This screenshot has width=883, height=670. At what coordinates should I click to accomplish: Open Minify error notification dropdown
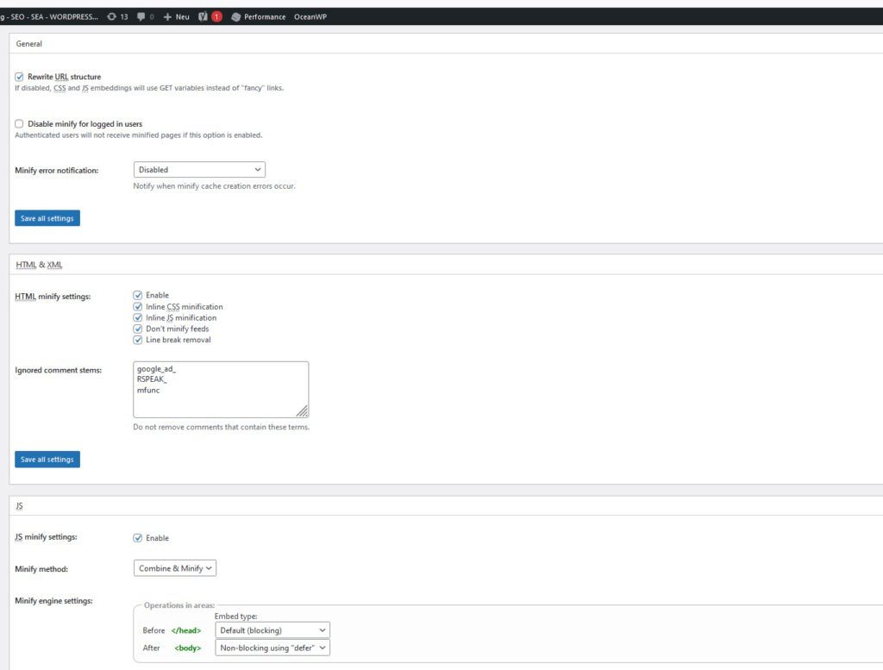click(199, 170)
